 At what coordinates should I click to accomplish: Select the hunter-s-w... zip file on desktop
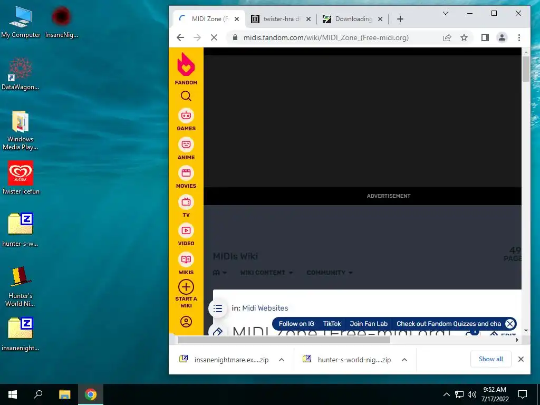(x=21, y=230)
